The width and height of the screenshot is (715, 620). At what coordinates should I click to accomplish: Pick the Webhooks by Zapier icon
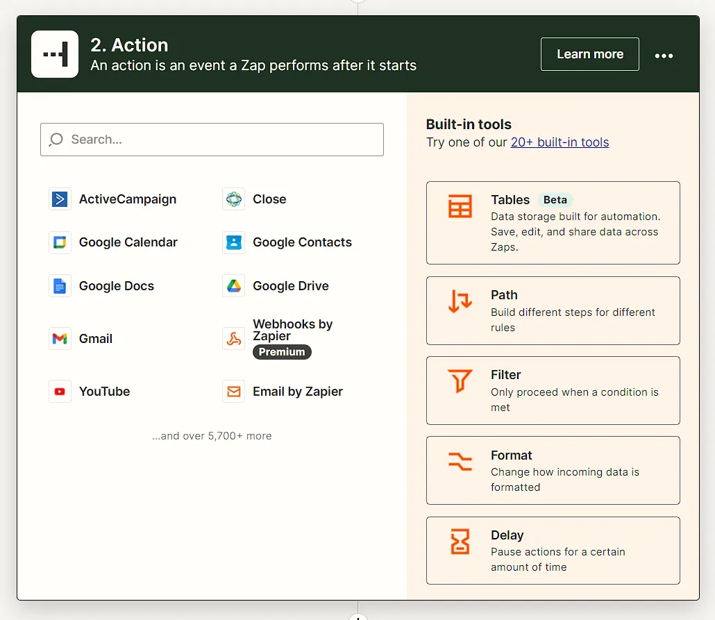(x=234, y=339)
